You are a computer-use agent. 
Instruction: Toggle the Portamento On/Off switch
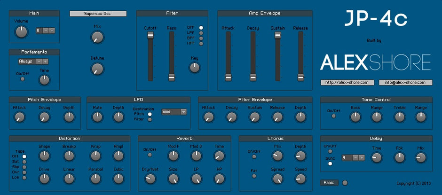point(23,79)
